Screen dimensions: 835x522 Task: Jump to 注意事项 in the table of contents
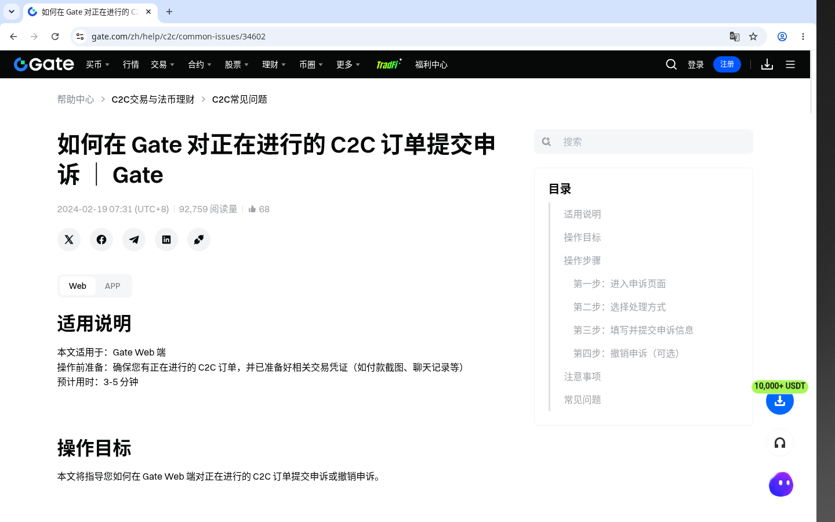click(582, 376)
